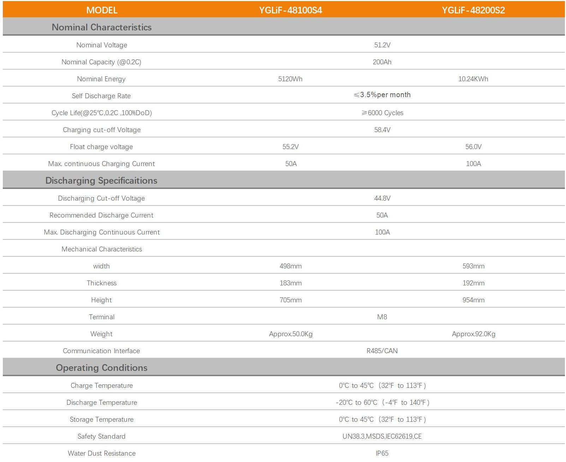Click the Float charge voltage label
The width and height of the screenshot is (566, 462).
101,147
